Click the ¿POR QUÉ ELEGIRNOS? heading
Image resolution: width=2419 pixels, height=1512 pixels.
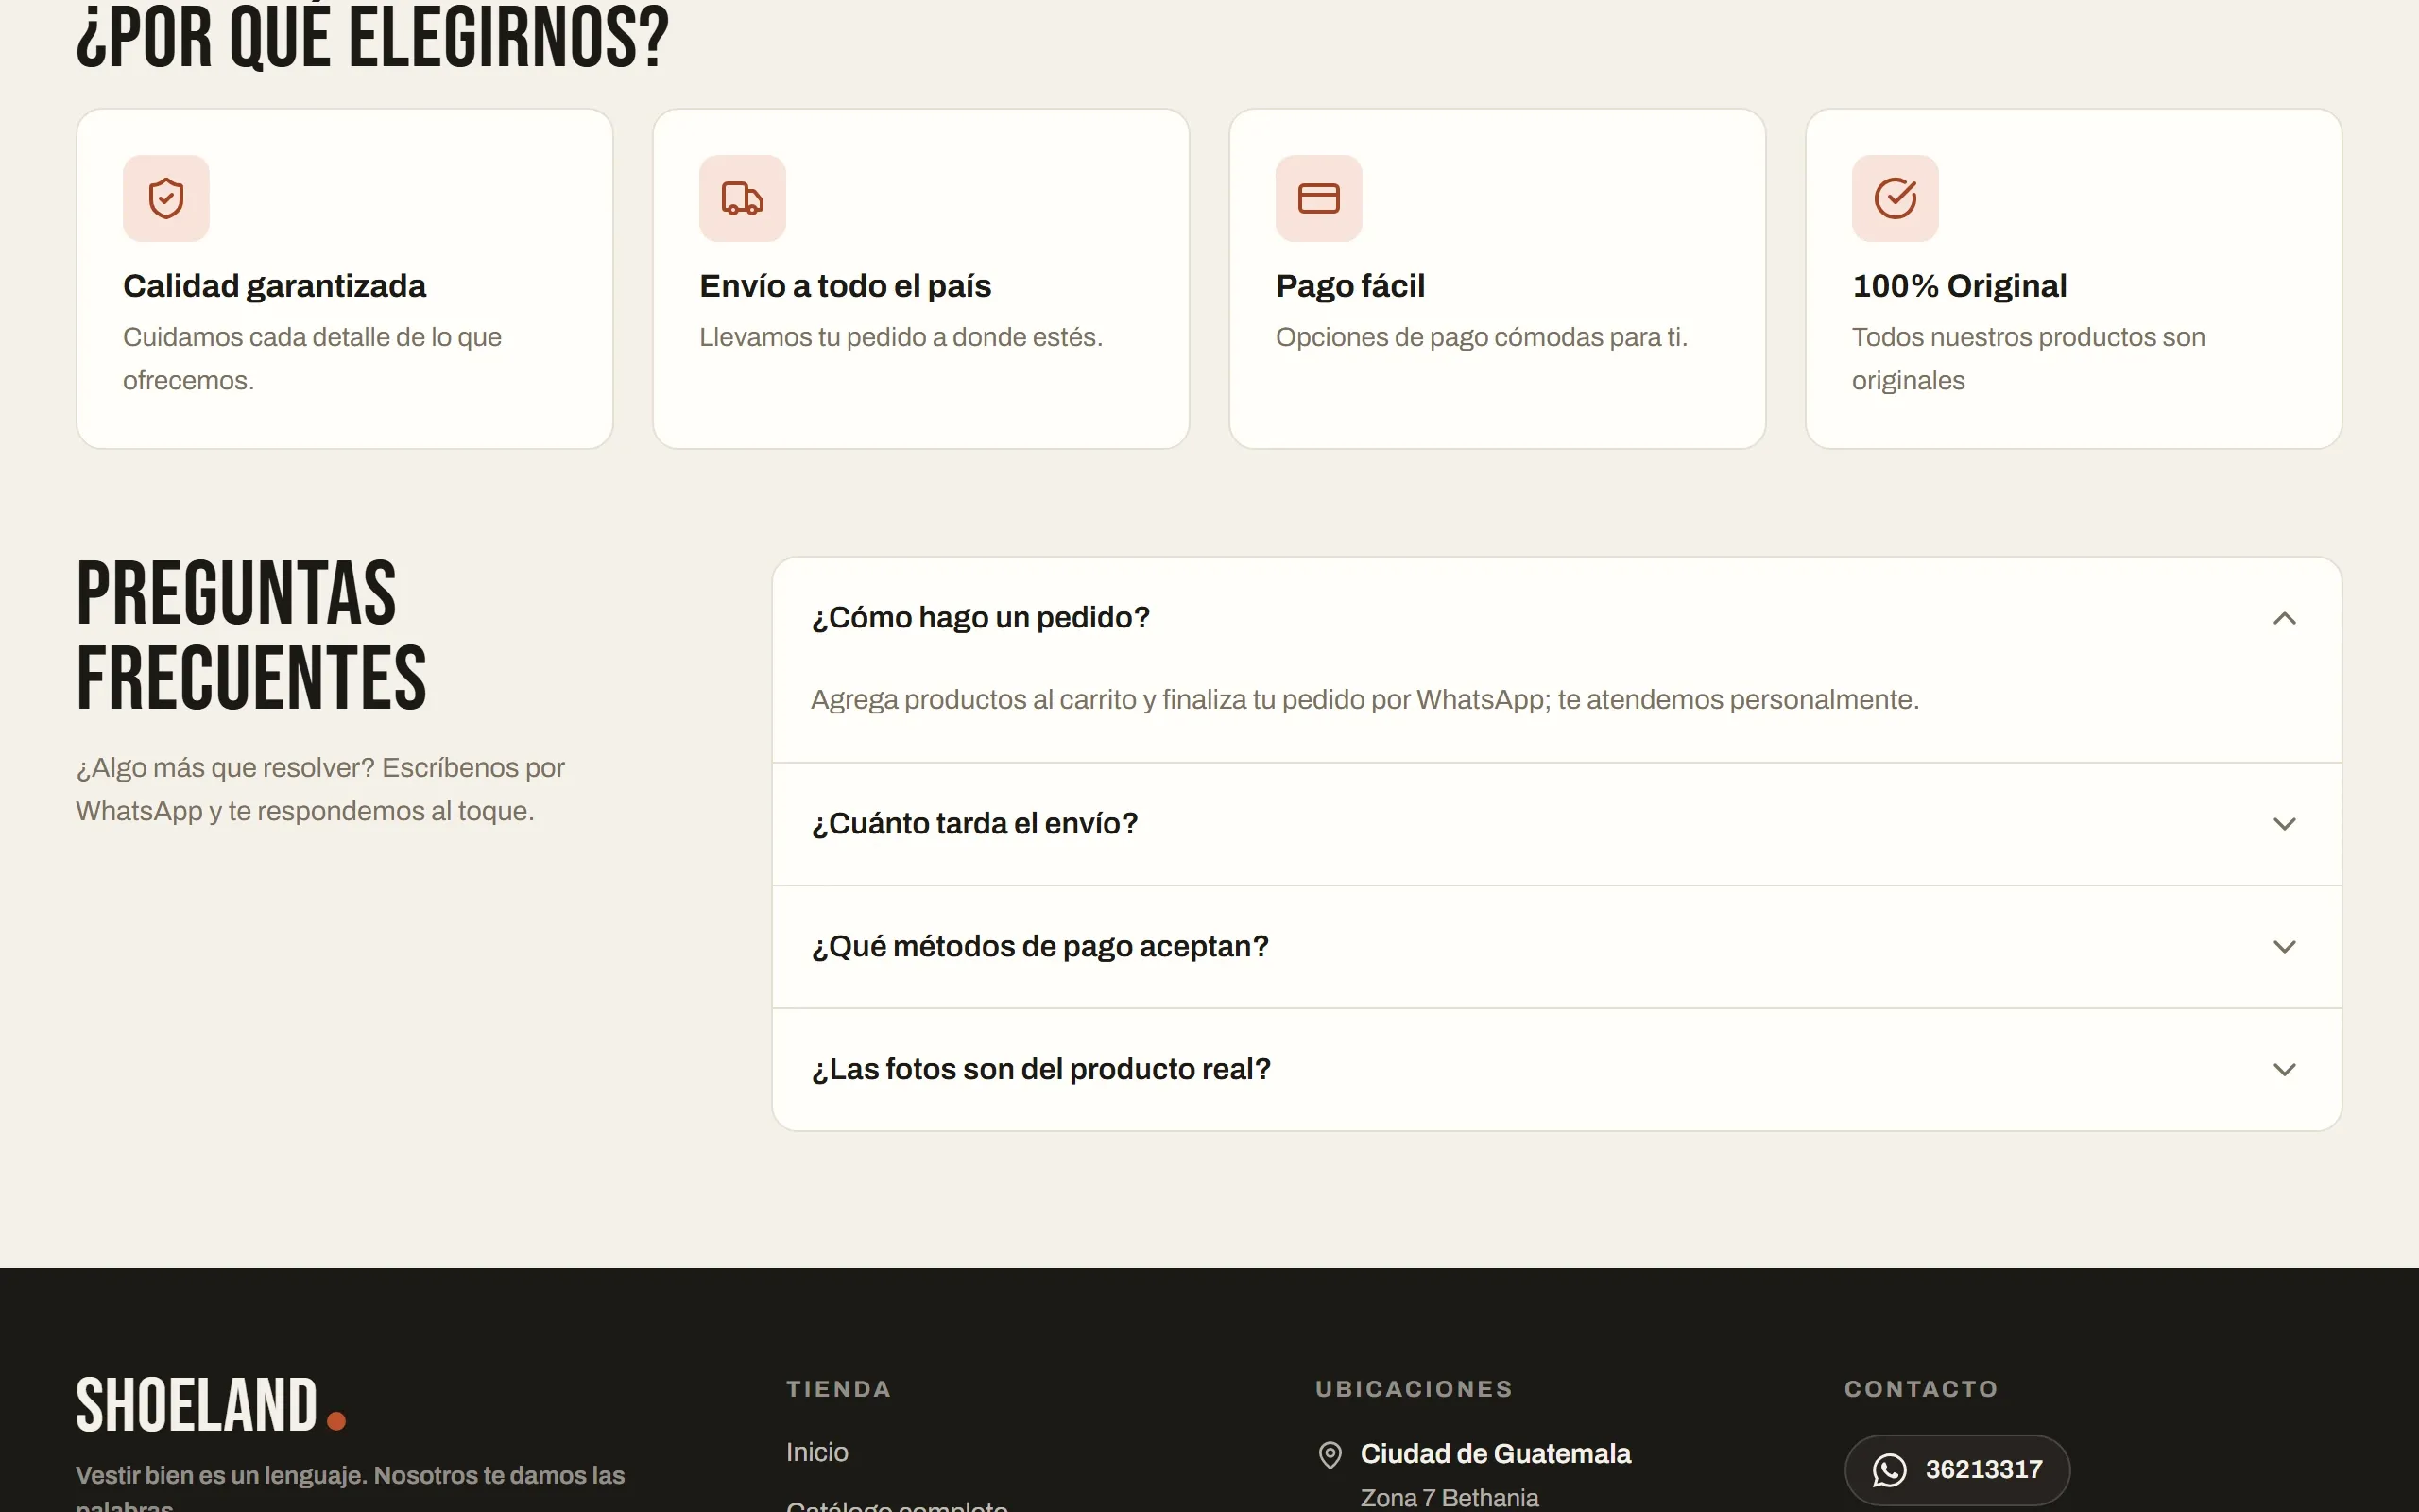pyautogui.click(x=373, y=38)
